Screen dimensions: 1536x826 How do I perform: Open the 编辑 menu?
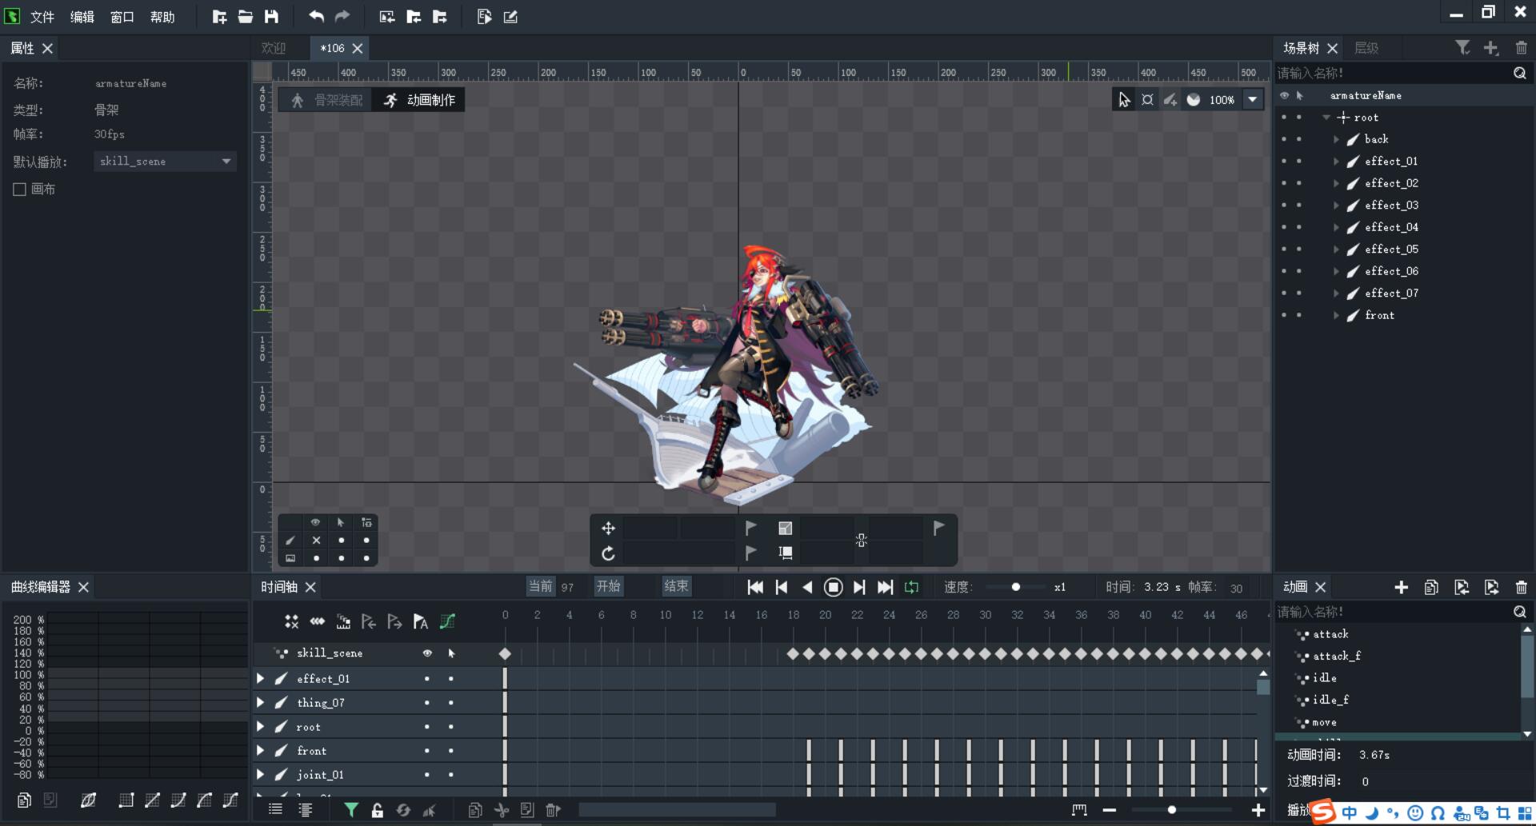click(82, 17)
